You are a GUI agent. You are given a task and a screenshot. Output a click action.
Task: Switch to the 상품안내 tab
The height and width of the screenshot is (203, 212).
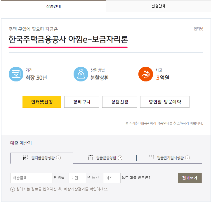click(x=53, y=6)
